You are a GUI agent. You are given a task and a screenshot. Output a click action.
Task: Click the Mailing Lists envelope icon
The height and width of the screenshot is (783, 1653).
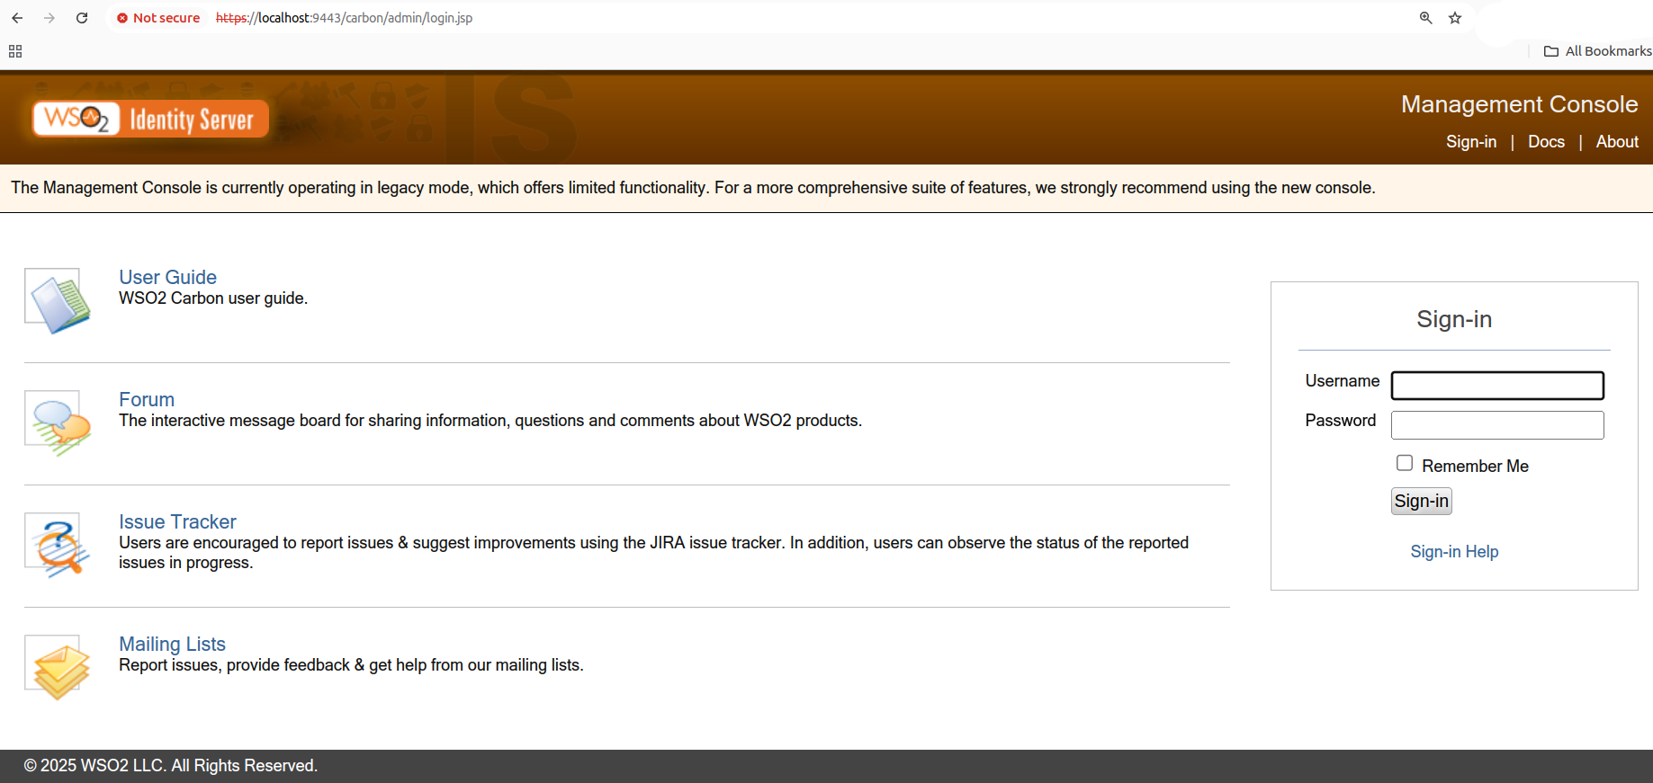(58, 668)
